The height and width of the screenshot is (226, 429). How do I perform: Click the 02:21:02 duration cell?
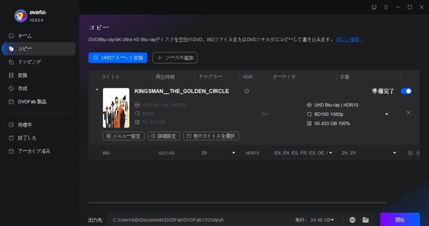click(x=166, y=153)
